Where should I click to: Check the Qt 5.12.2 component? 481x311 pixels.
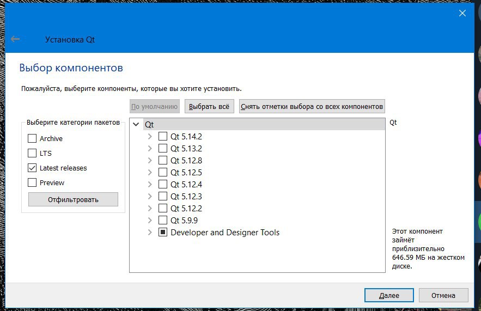click(162, 208)
